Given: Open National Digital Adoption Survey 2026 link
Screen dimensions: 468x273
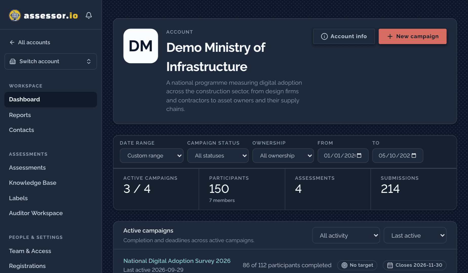Looking at the screenshot, I should coord(177,261).
